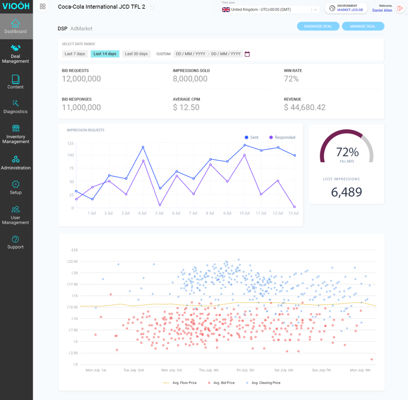Open the Administration hexagons icon
Image resolution: width=408 pixels, height=400 pixels.
coord(16,159)
